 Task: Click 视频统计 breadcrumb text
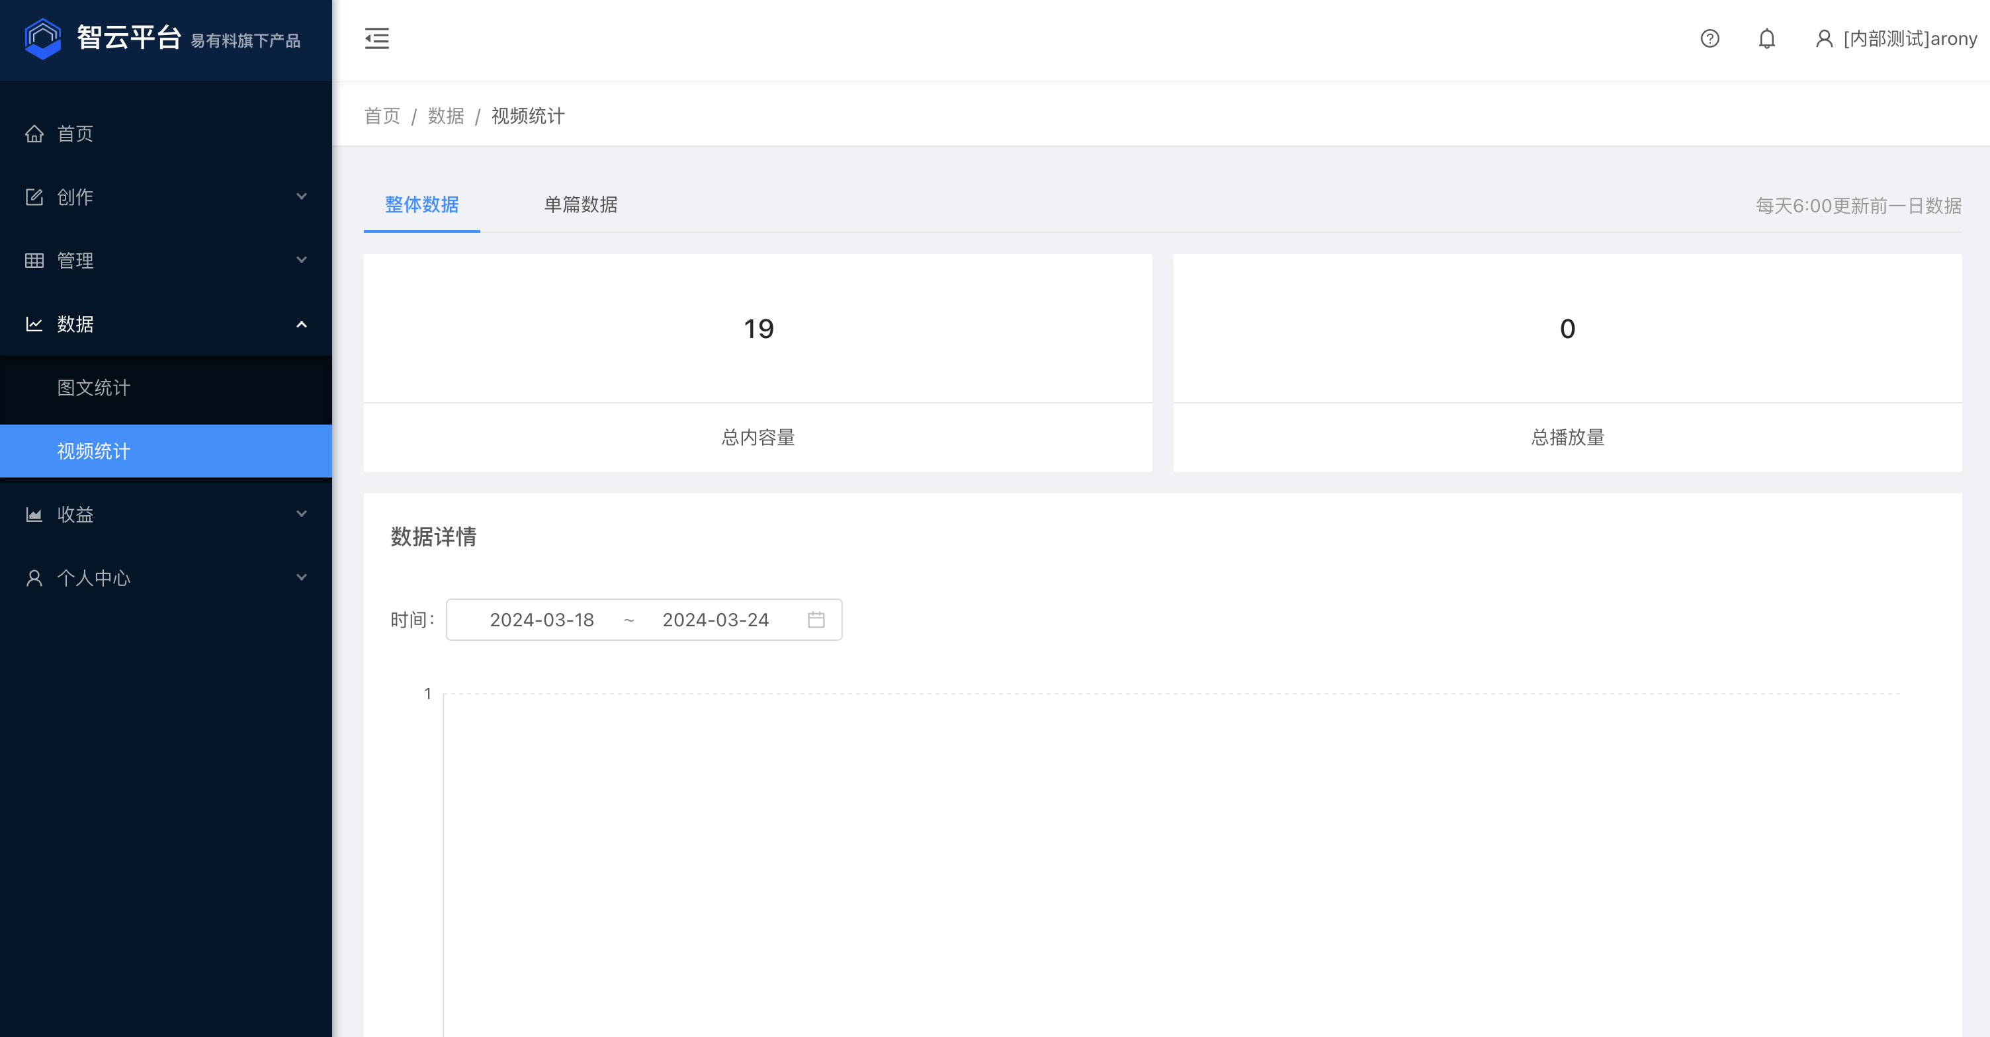[528, 116]
